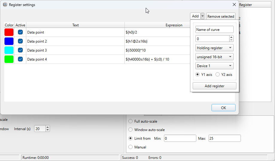275x161 pixels.
Task: Click the Success: 0 status entry
Action: pos(130,157)
